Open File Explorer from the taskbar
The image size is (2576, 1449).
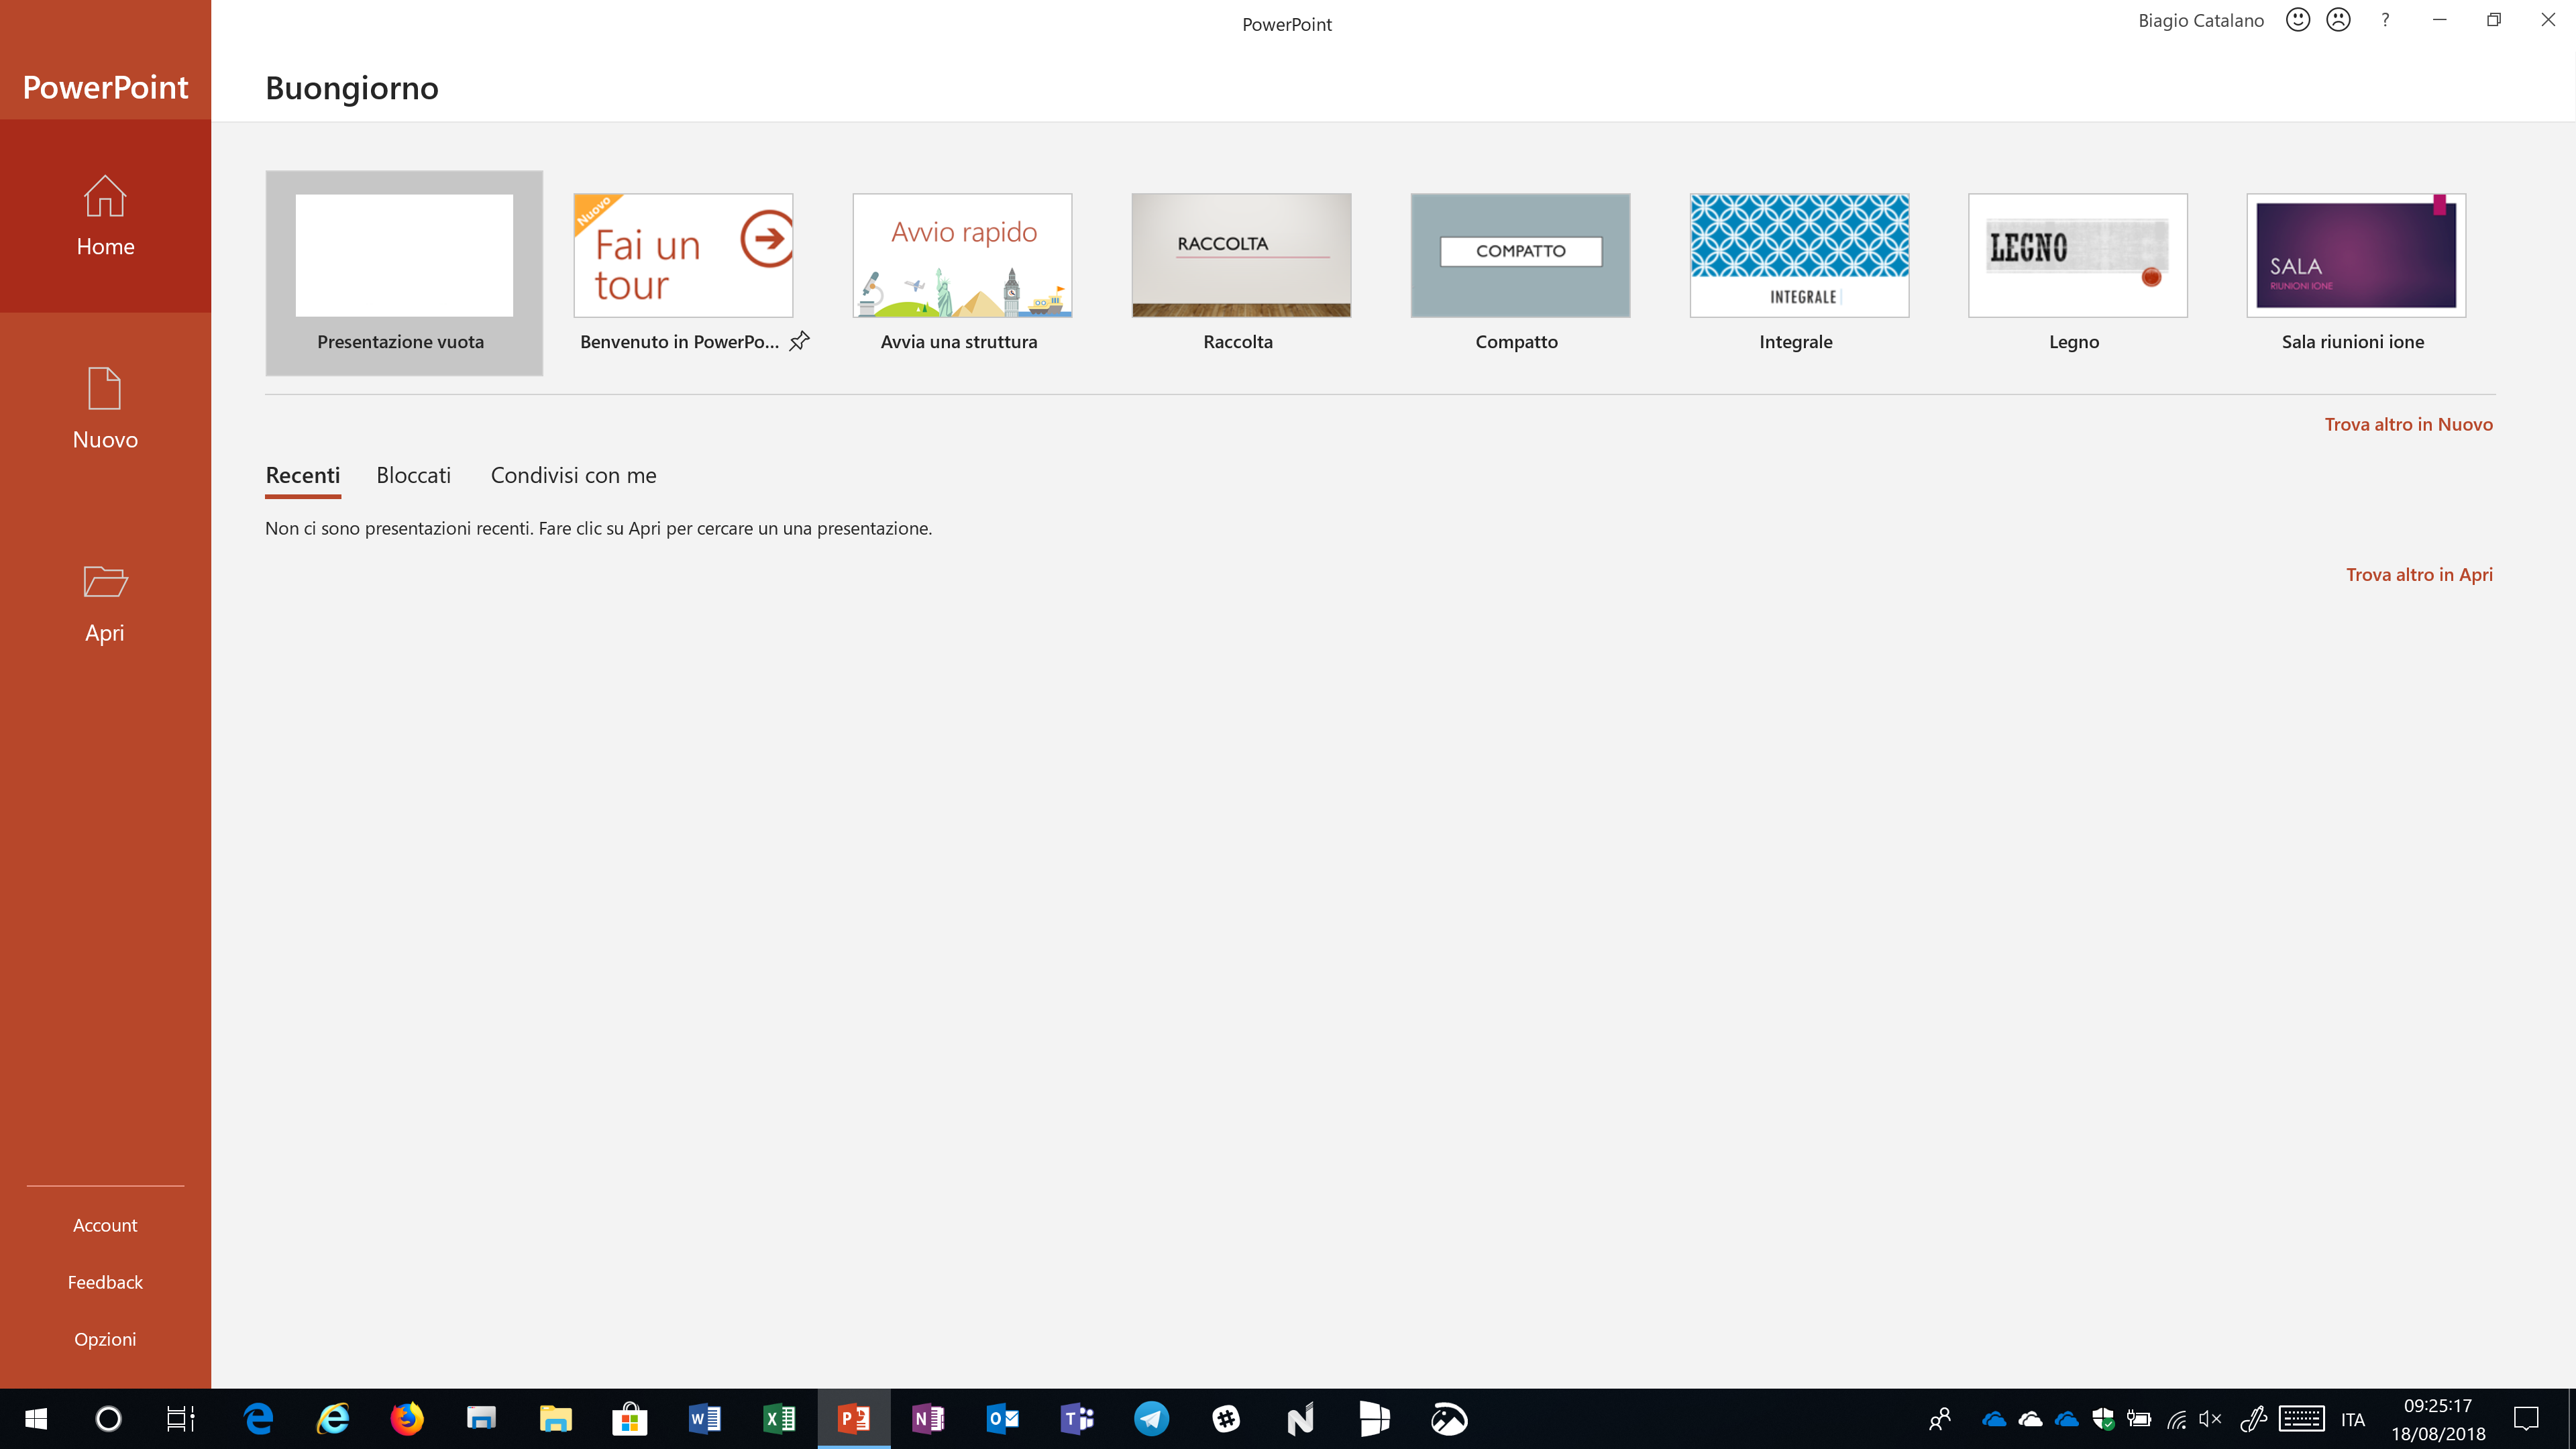(x=556, y=1418)
